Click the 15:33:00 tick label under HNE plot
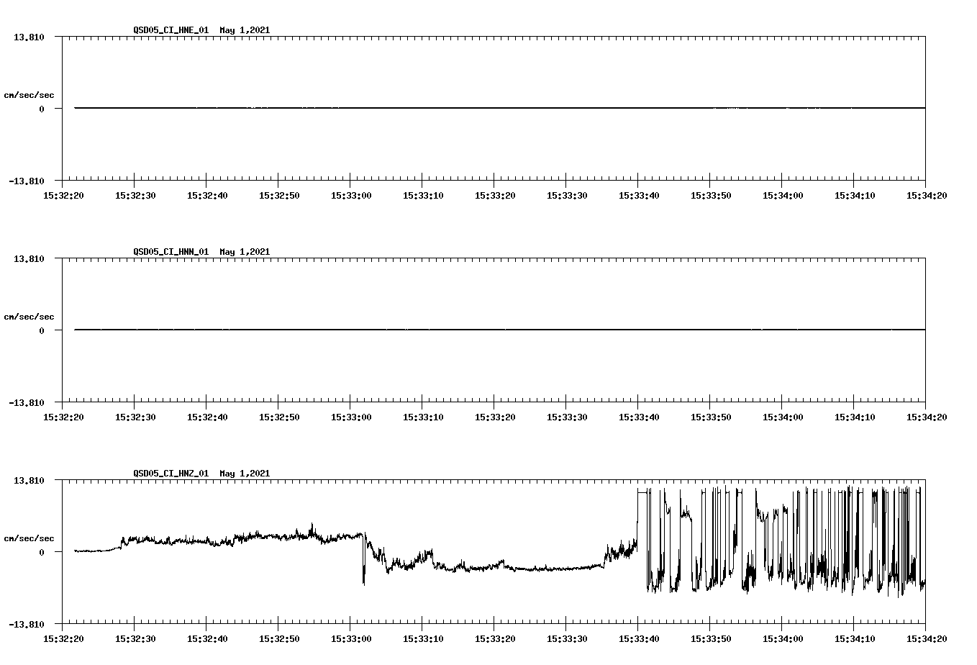The height and width of the screenshot is (665, 977). [351, 194]
